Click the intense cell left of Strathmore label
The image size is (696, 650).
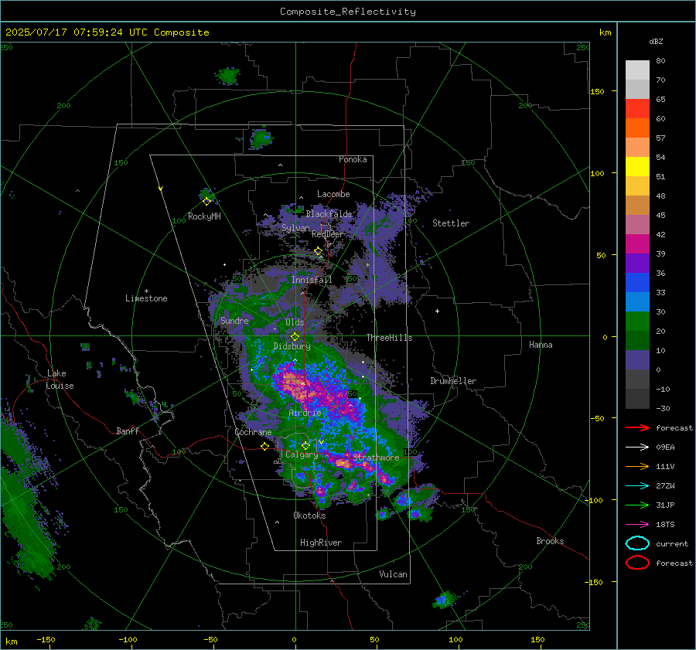[x=343, y=463]
